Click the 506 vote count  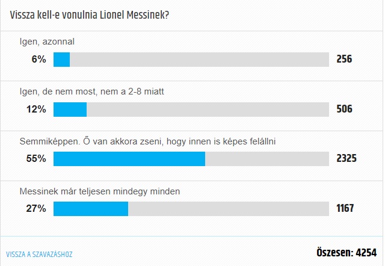[344, 109]
